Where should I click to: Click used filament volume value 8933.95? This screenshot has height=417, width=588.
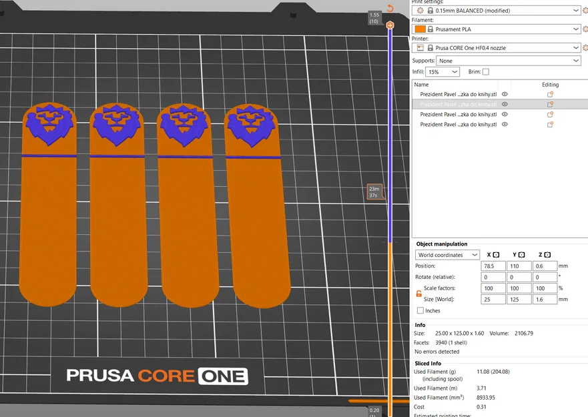486,398
